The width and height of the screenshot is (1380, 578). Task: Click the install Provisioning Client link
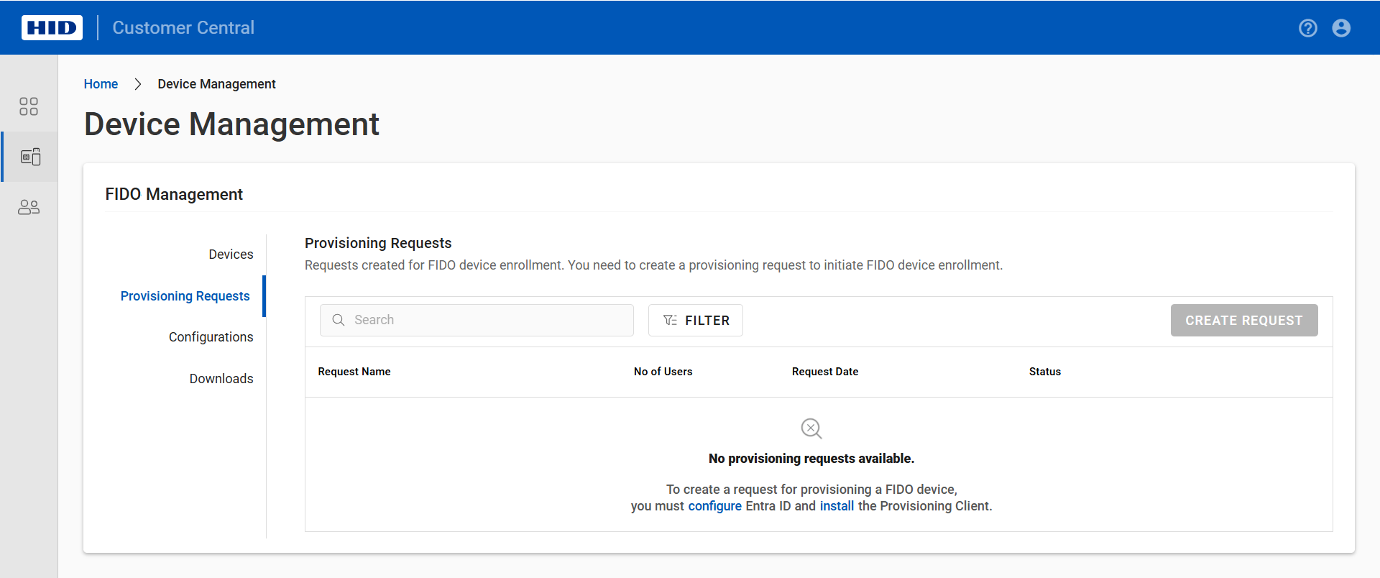pos(837,506)
